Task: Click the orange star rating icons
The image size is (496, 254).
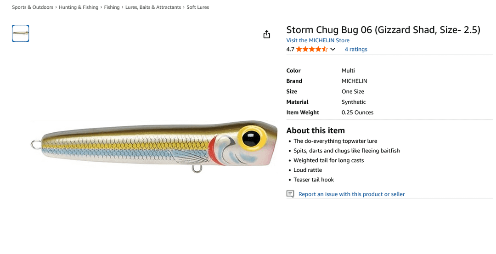Action: (311, 49)
